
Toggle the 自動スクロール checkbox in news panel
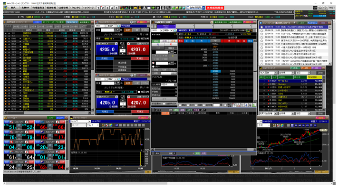pos(277,23)
